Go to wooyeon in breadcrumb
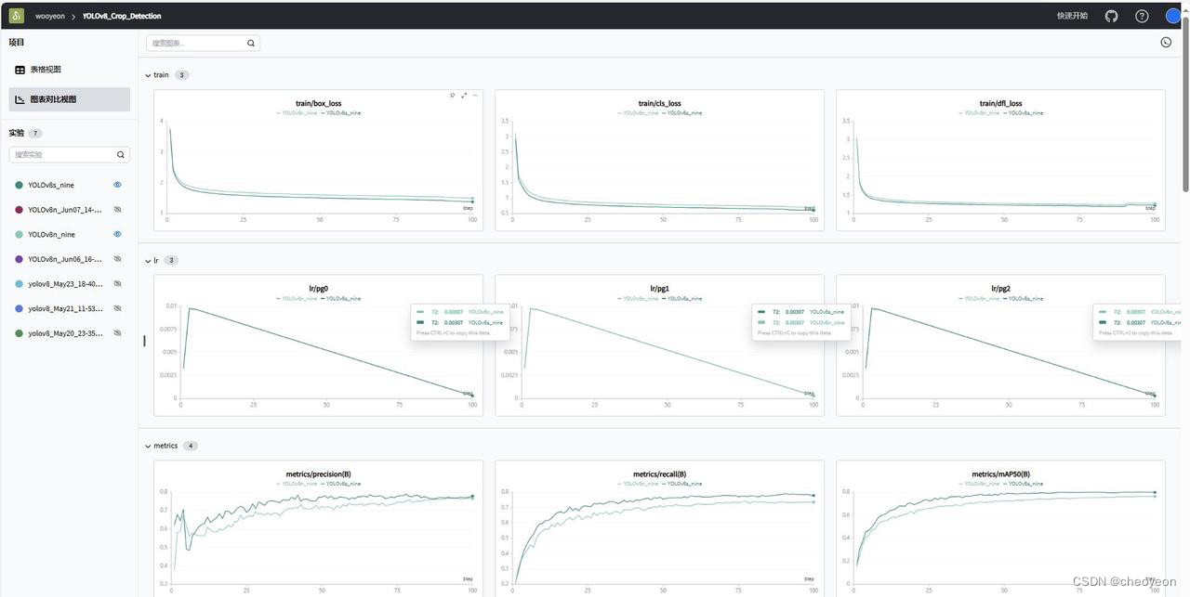 [49, 17]
